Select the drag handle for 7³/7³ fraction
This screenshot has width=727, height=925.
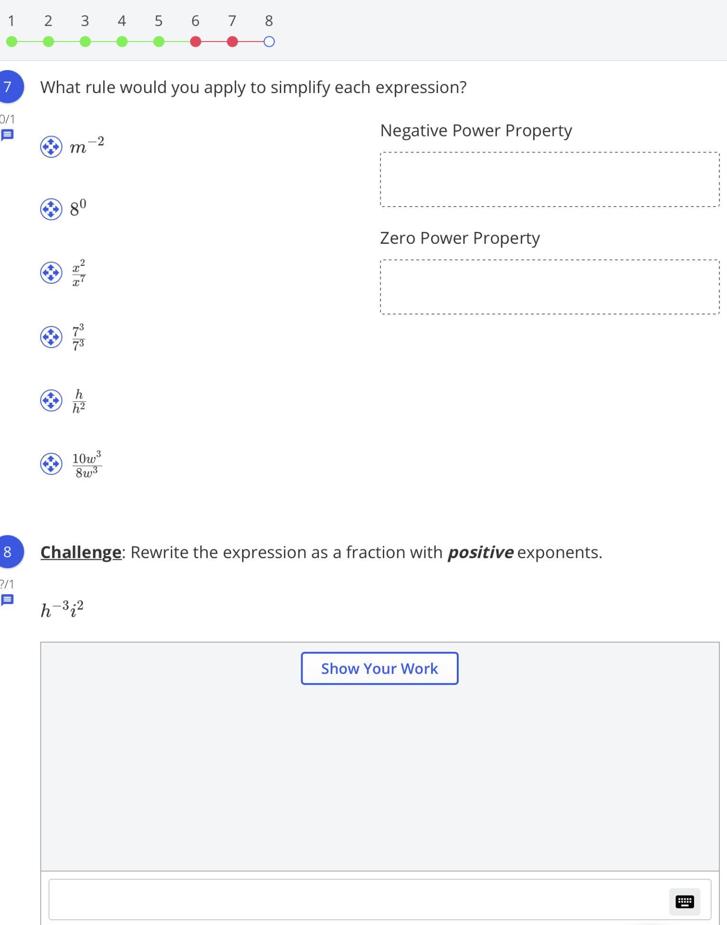51,337
